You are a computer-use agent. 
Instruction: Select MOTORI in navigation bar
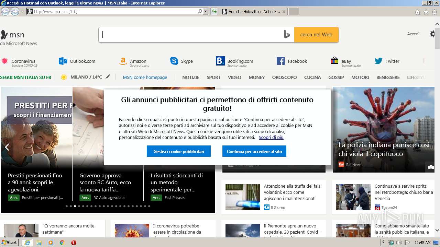point(360,77)
